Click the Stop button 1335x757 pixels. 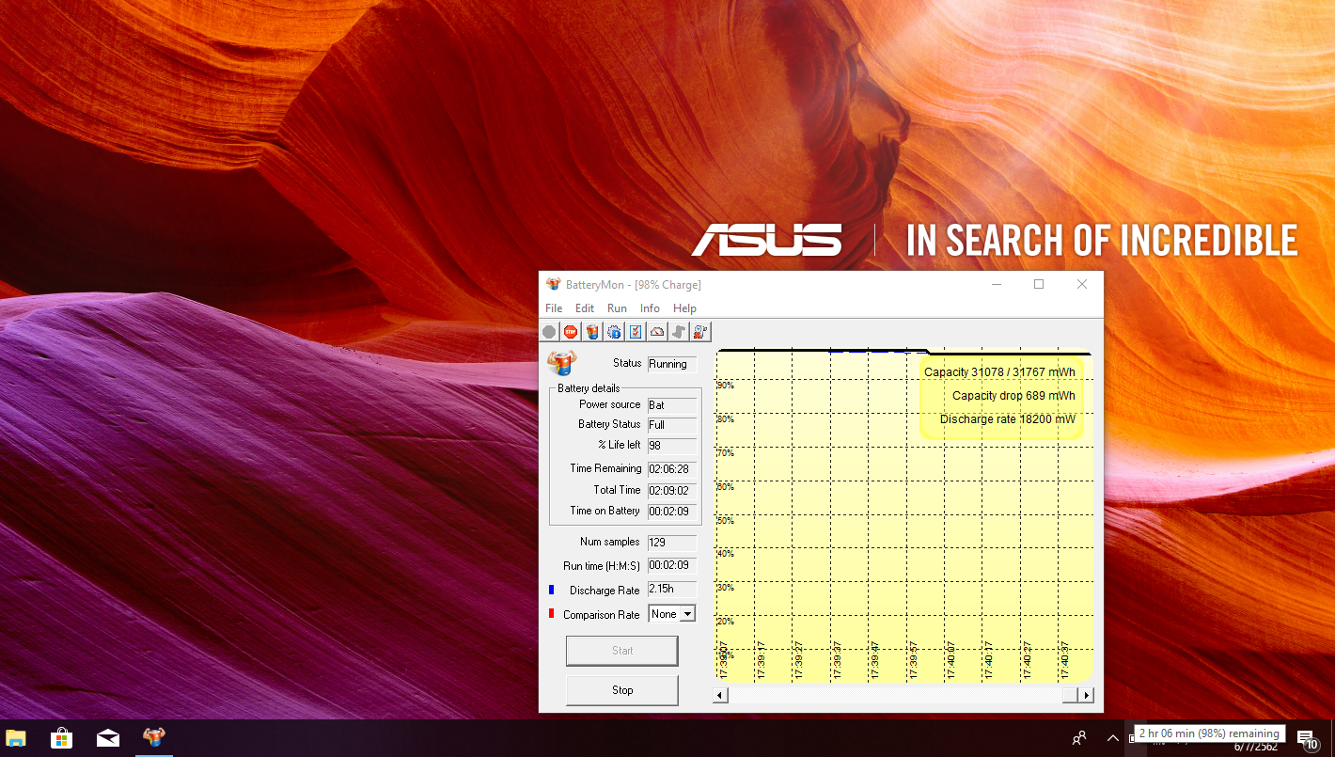point(622,690)
